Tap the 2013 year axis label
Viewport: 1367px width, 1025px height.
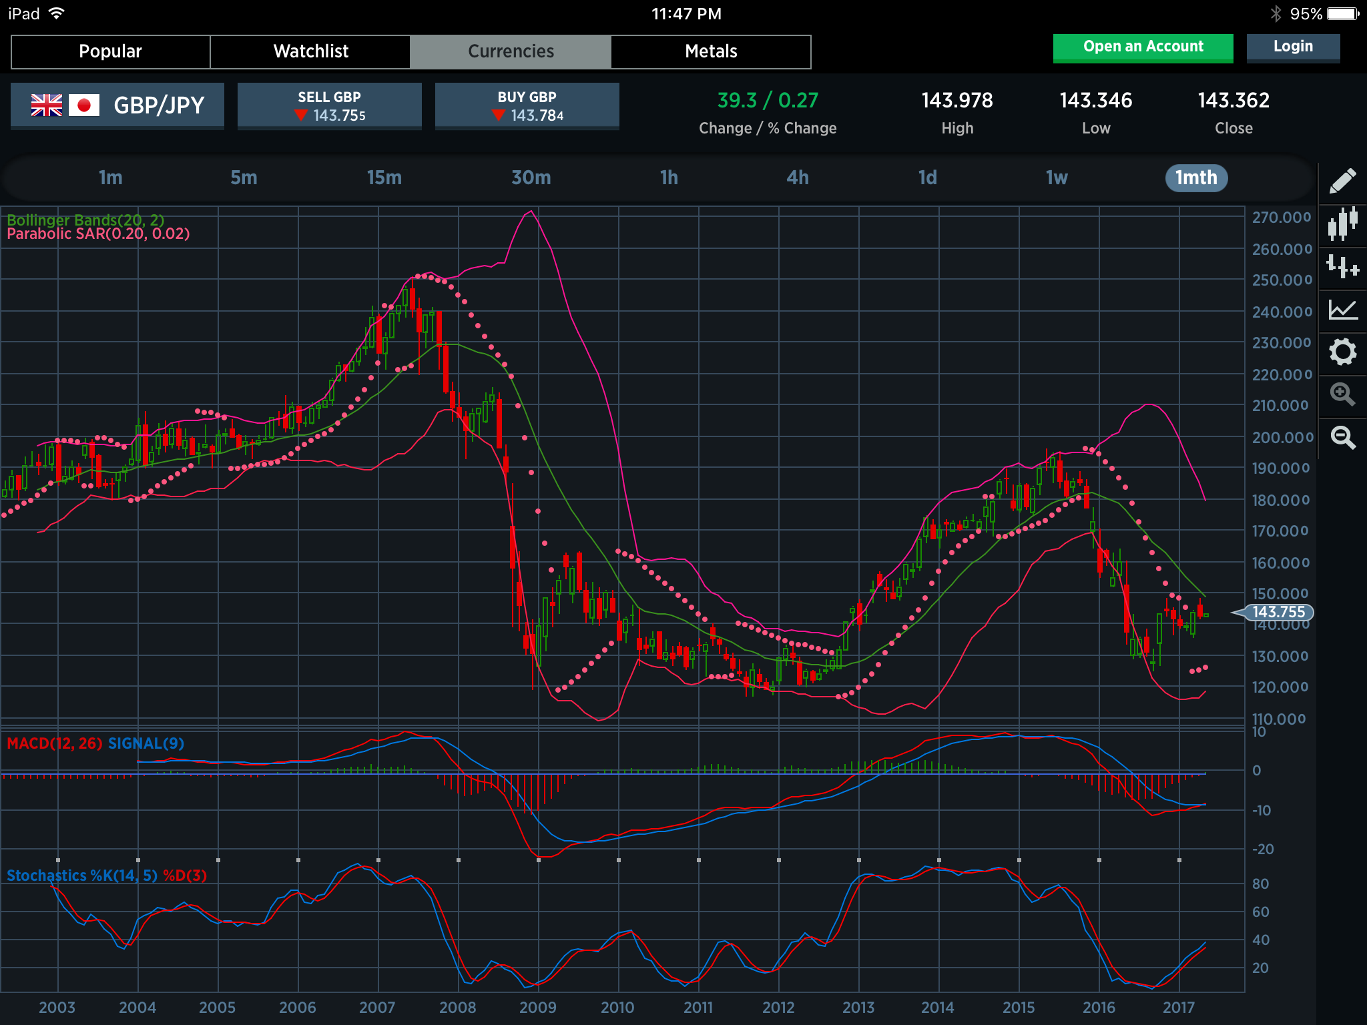click(x=858, y=1008)
